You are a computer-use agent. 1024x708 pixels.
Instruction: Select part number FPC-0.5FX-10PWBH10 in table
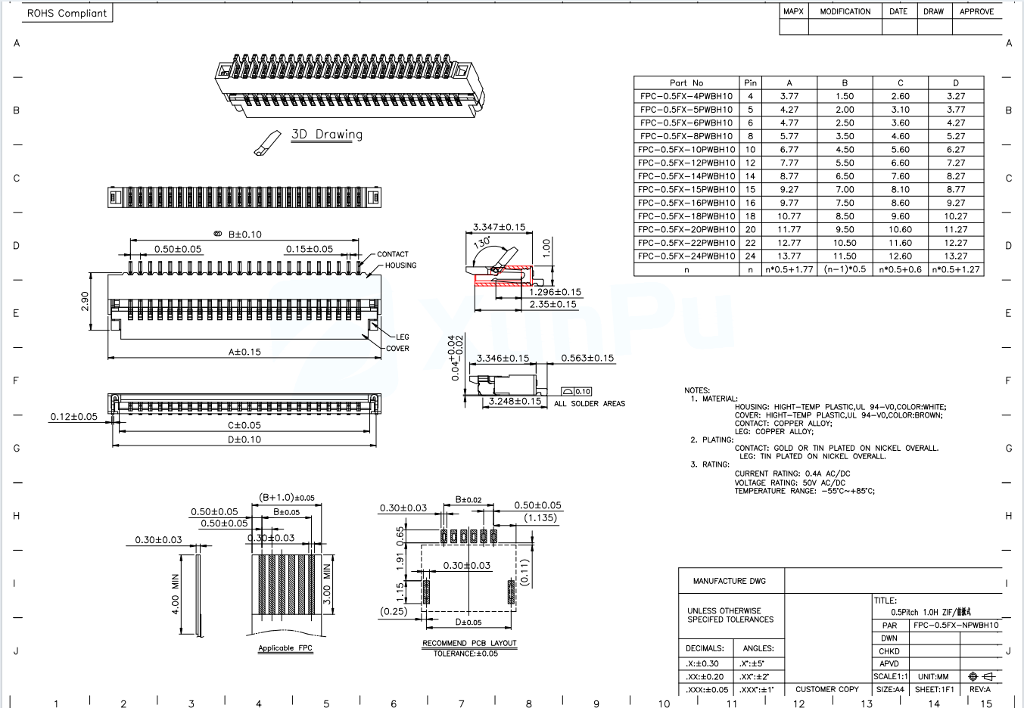tap(686, 150)
